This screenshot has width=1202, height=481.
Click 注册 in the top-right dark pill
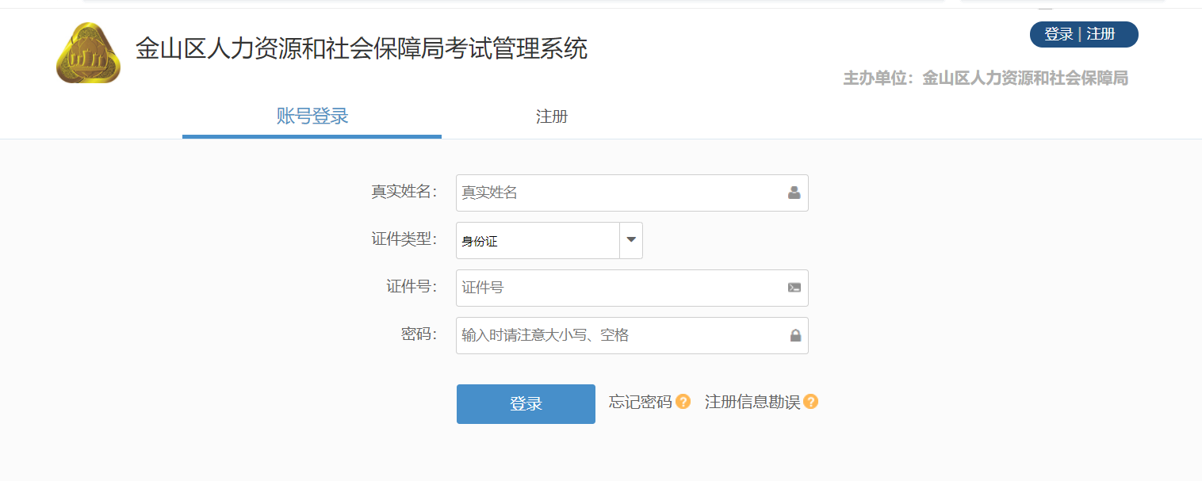[x=1101, y=34]
